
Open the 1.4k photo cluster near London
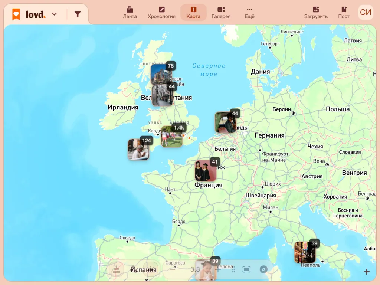[x=172, y=137]
